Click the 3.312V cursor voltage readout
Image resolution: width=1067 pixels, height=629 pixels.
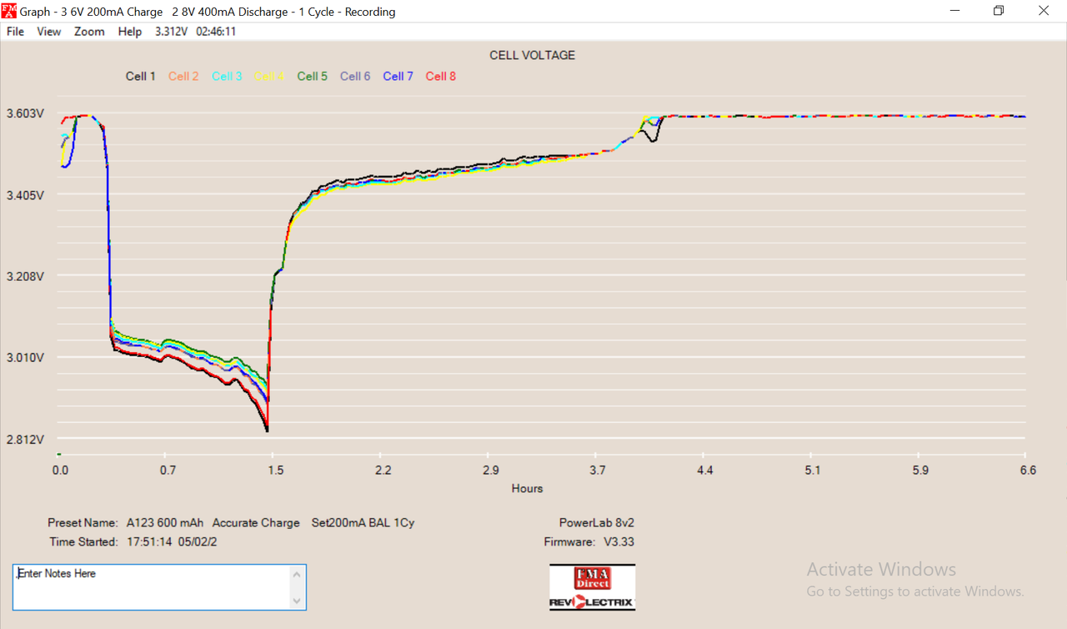172,32
